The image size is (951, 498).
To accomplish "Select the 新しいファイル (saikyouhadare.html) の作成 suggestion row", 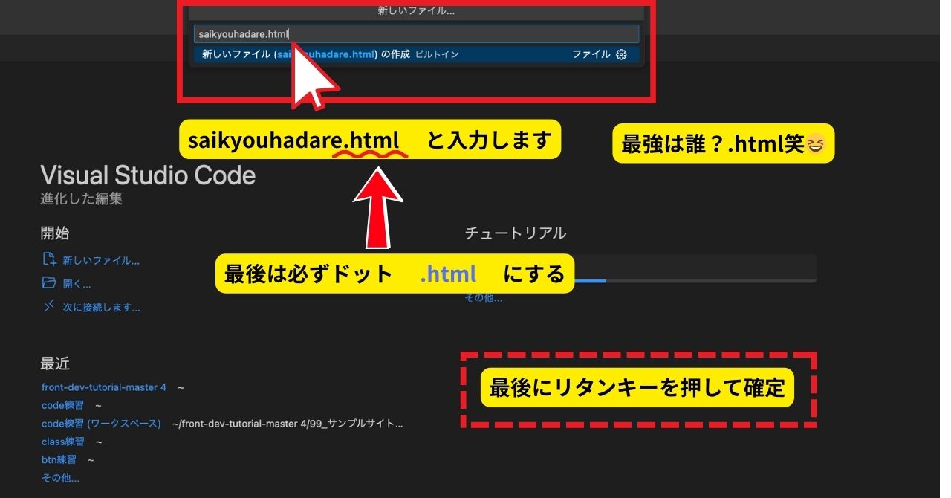I will pyautogui.click(x=416, y=54).
